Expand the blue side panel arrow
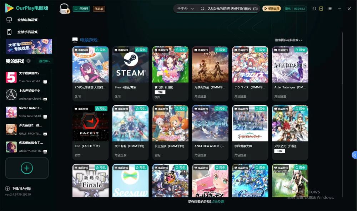Screen dimensions: 357x211 click(354, 155)
